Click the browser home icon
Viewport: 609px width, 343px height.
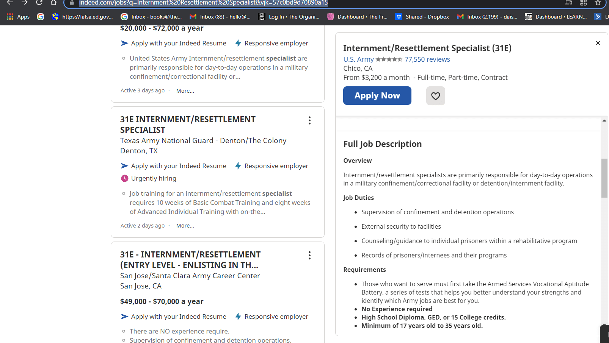tap(53, 3)
